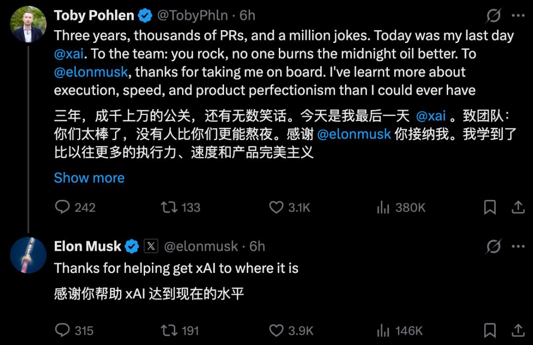Open more options on Elon's reply
Image resolution: width=533 pixels, height=345 pixels.
[518, 246]
